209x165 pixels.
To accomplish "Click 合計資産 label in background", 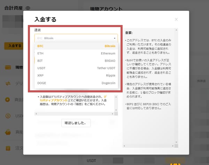I will pyautogui.click(x=13, y=8).
